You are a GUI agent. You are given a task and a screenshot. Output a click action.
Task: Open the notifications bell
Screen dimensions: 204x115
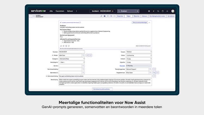(167, 11)
